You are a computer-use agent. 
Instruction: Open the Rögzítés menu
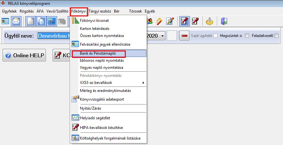(27, 11)
